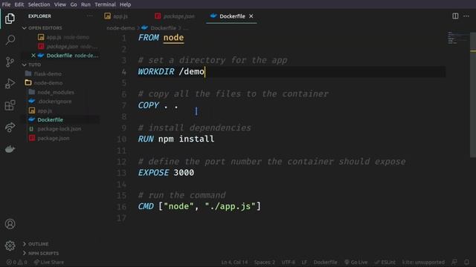Click the UTF-8 encoding indicator
Image resolution: width=476 pixels, height=267 pixels.
tap(288, 262)
